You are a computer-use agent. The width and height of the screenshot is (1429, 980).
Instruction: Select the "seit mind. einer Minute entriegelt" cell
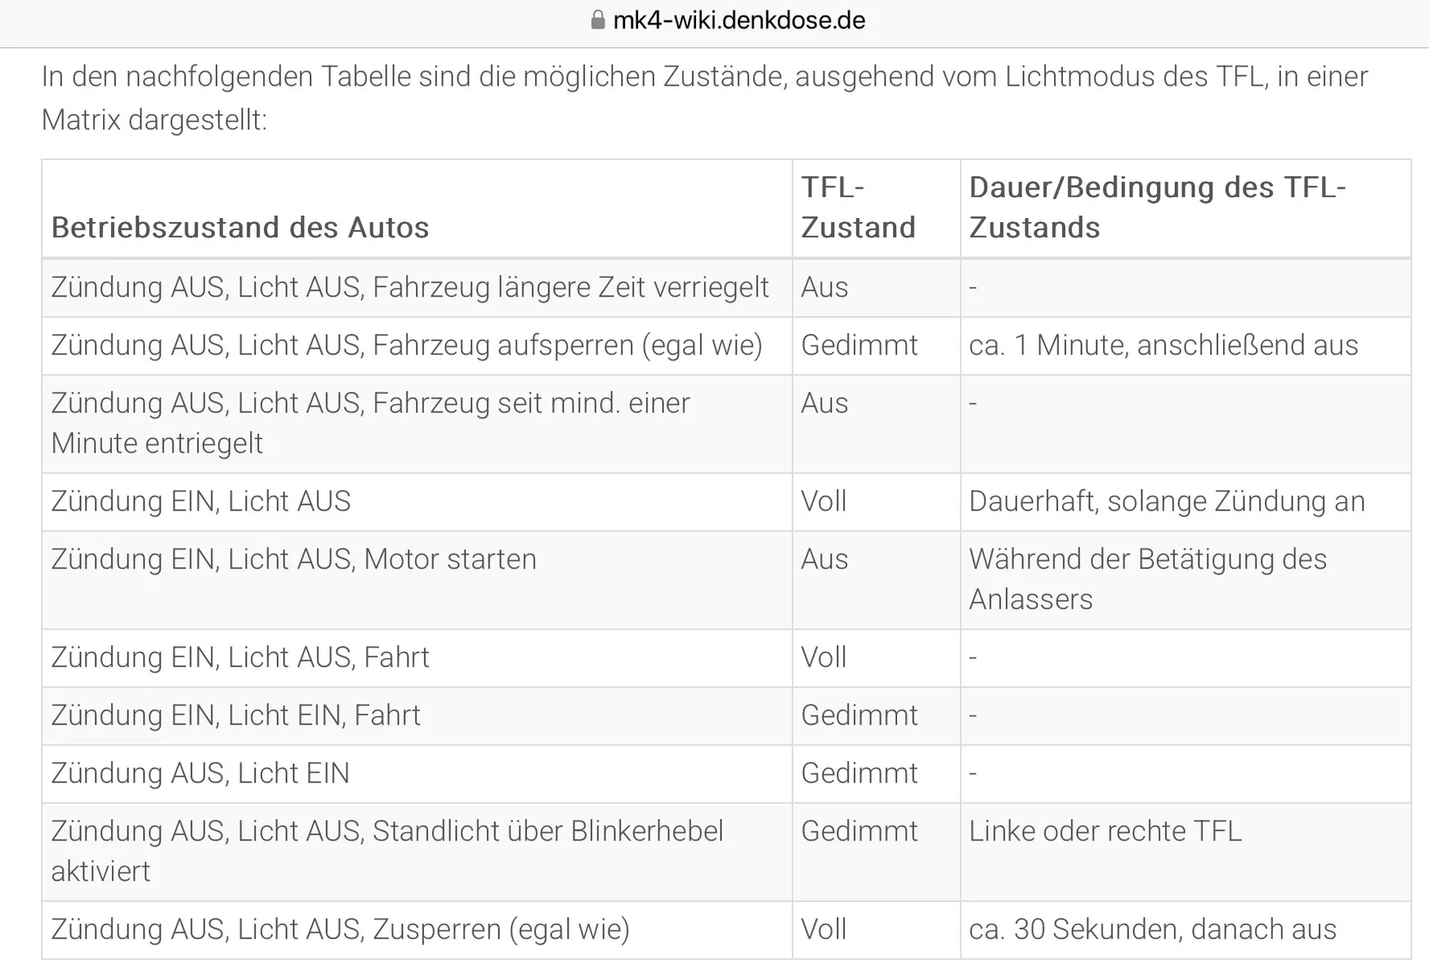pos(370,423)
